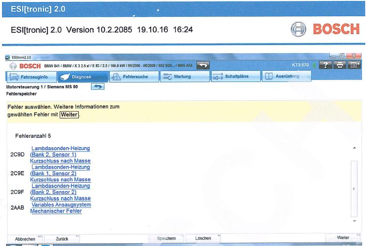Click the fault code 2C9E
The image size is (366, 246).
(17, 173)
